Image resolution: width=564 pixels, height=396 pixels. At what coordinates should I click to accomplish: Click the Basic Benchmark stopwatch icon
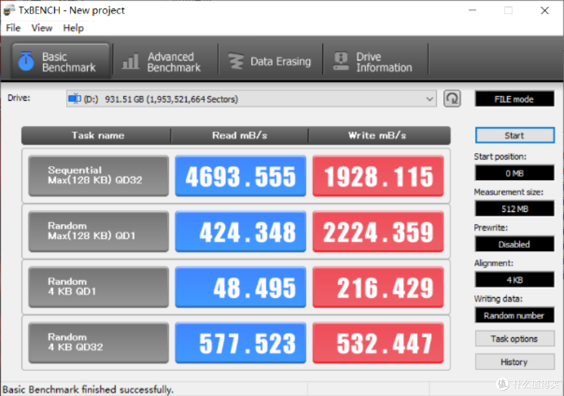[26, 61]
